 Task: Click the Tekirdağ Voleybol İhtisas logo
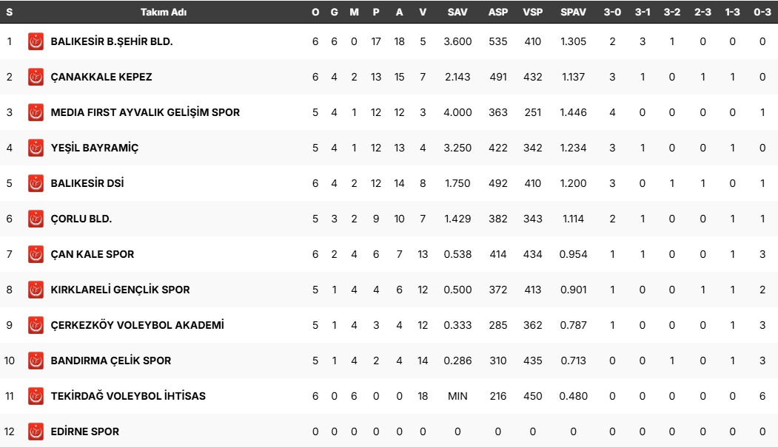(x=36, y=396)
